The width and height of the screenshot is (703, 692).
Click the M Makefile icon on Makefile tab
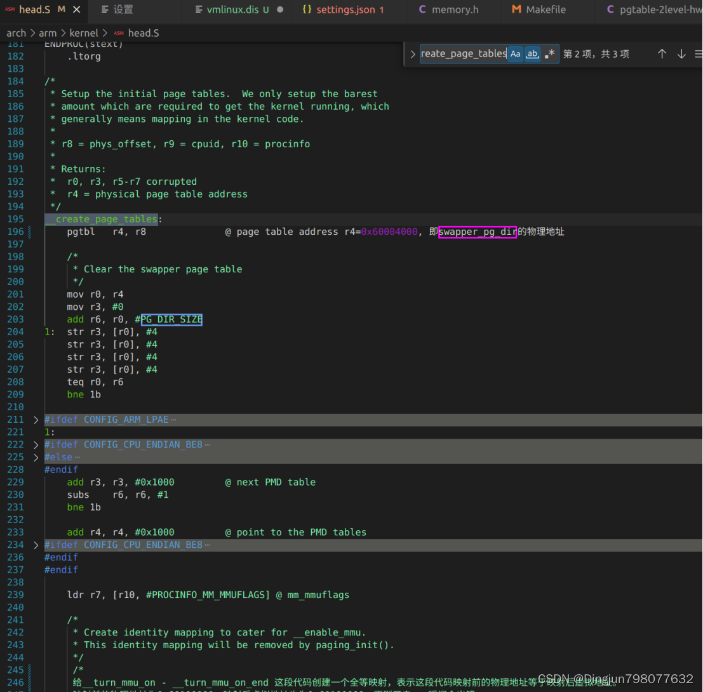click(x=514, y=9)
